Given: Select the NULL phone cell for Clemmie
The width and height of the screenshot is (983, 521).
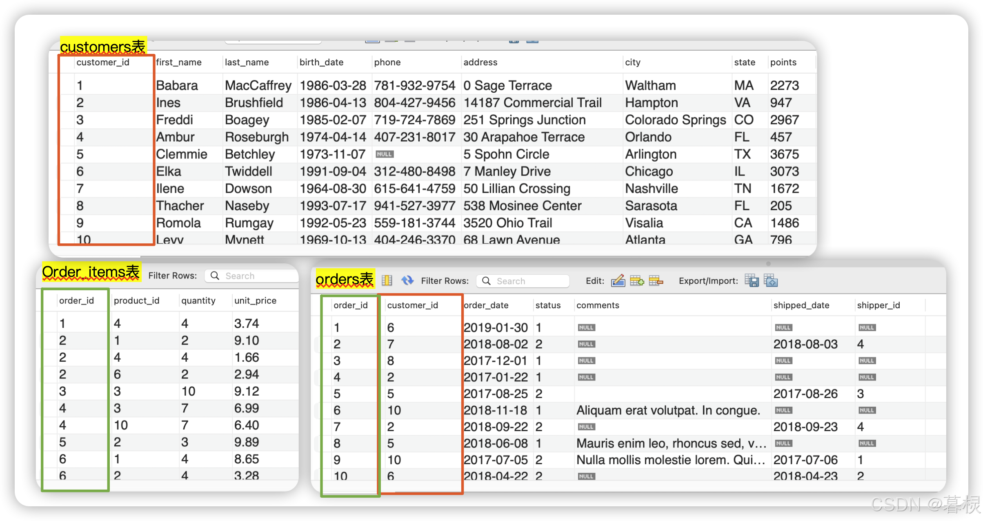Looking at the screenshot, I should click(385, 154).
